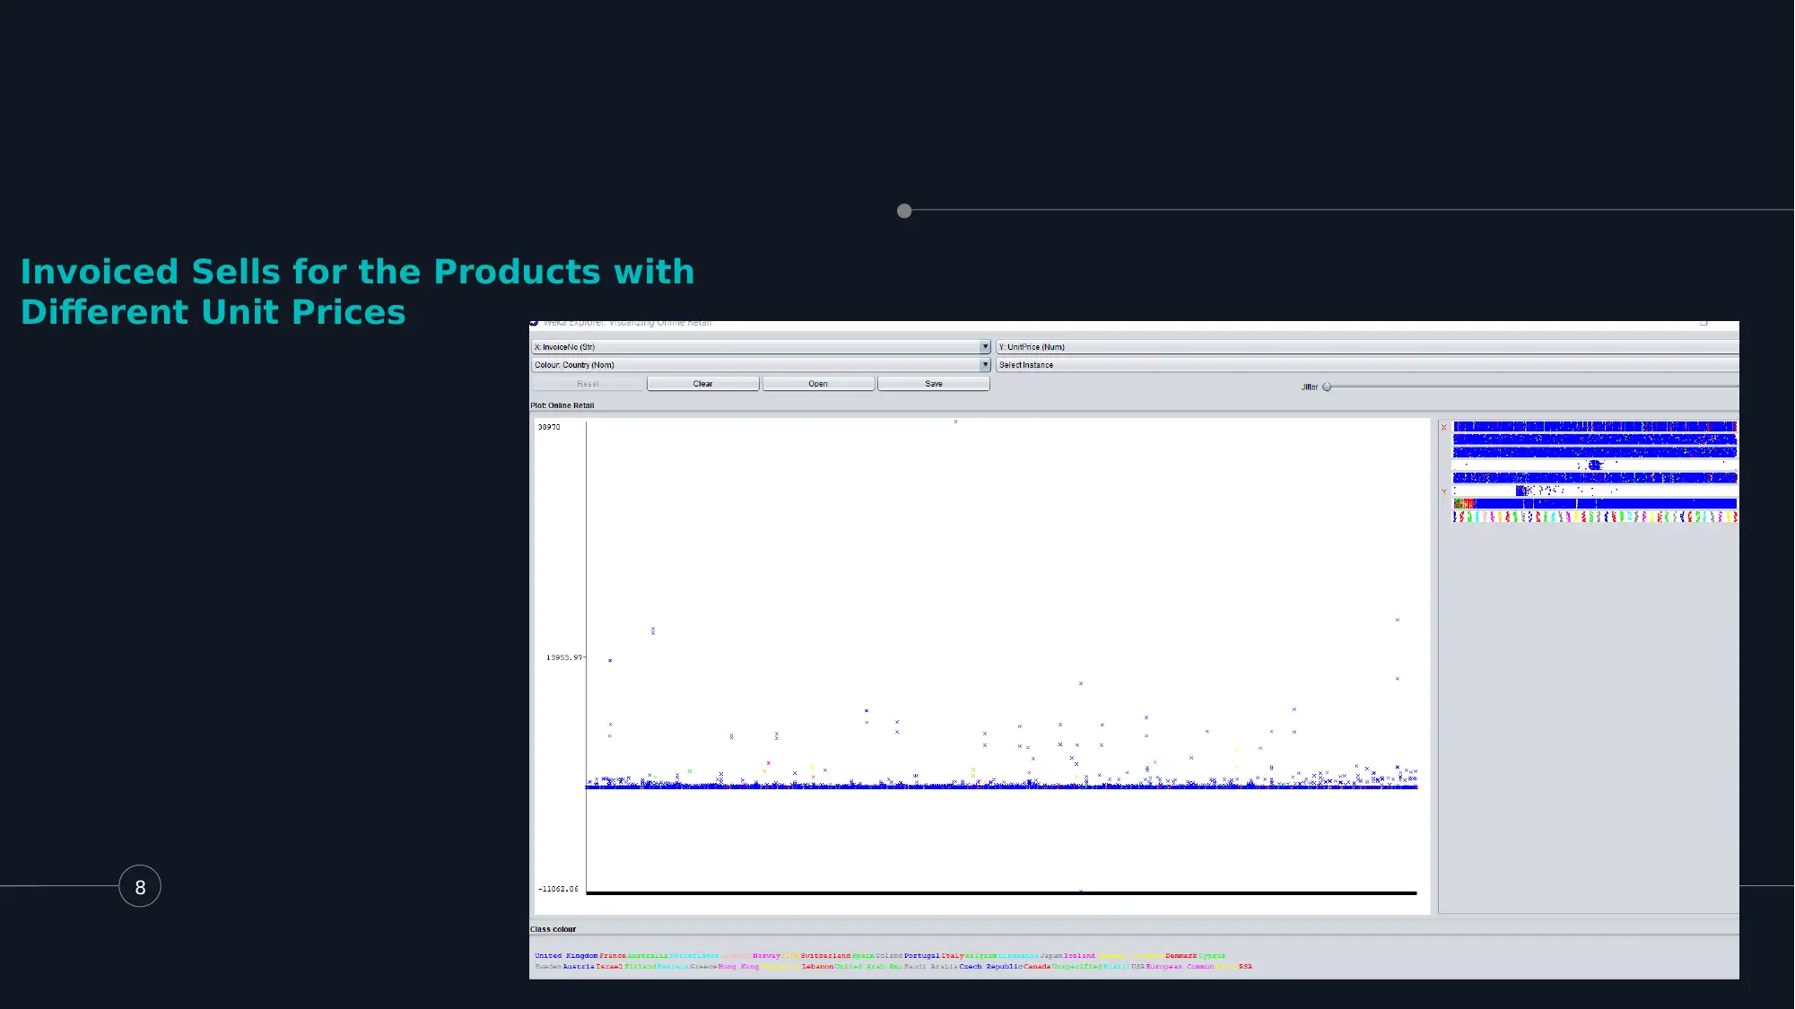
Task: Click the United Kingdom class colour label
Action: [566, 955]
